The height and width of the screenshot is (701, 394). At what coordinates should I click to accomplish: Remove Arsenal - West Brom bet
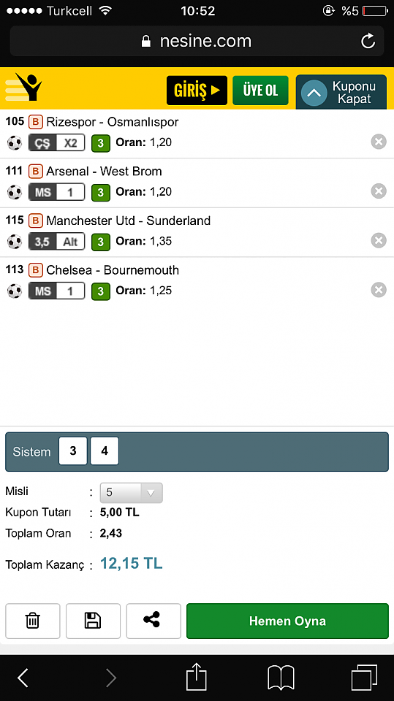[379, 191]
